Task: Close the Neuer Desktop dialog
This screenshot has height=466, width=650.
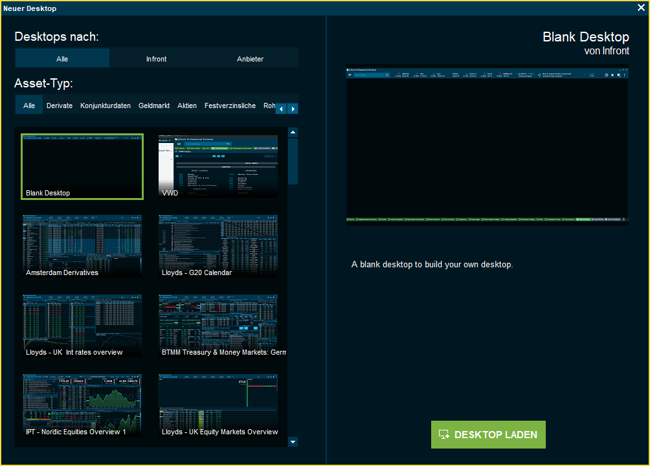Action: coord(641,8)
